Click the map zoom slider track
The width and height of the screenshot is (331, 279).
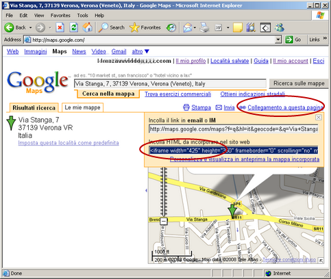click(x=164, y=191)
